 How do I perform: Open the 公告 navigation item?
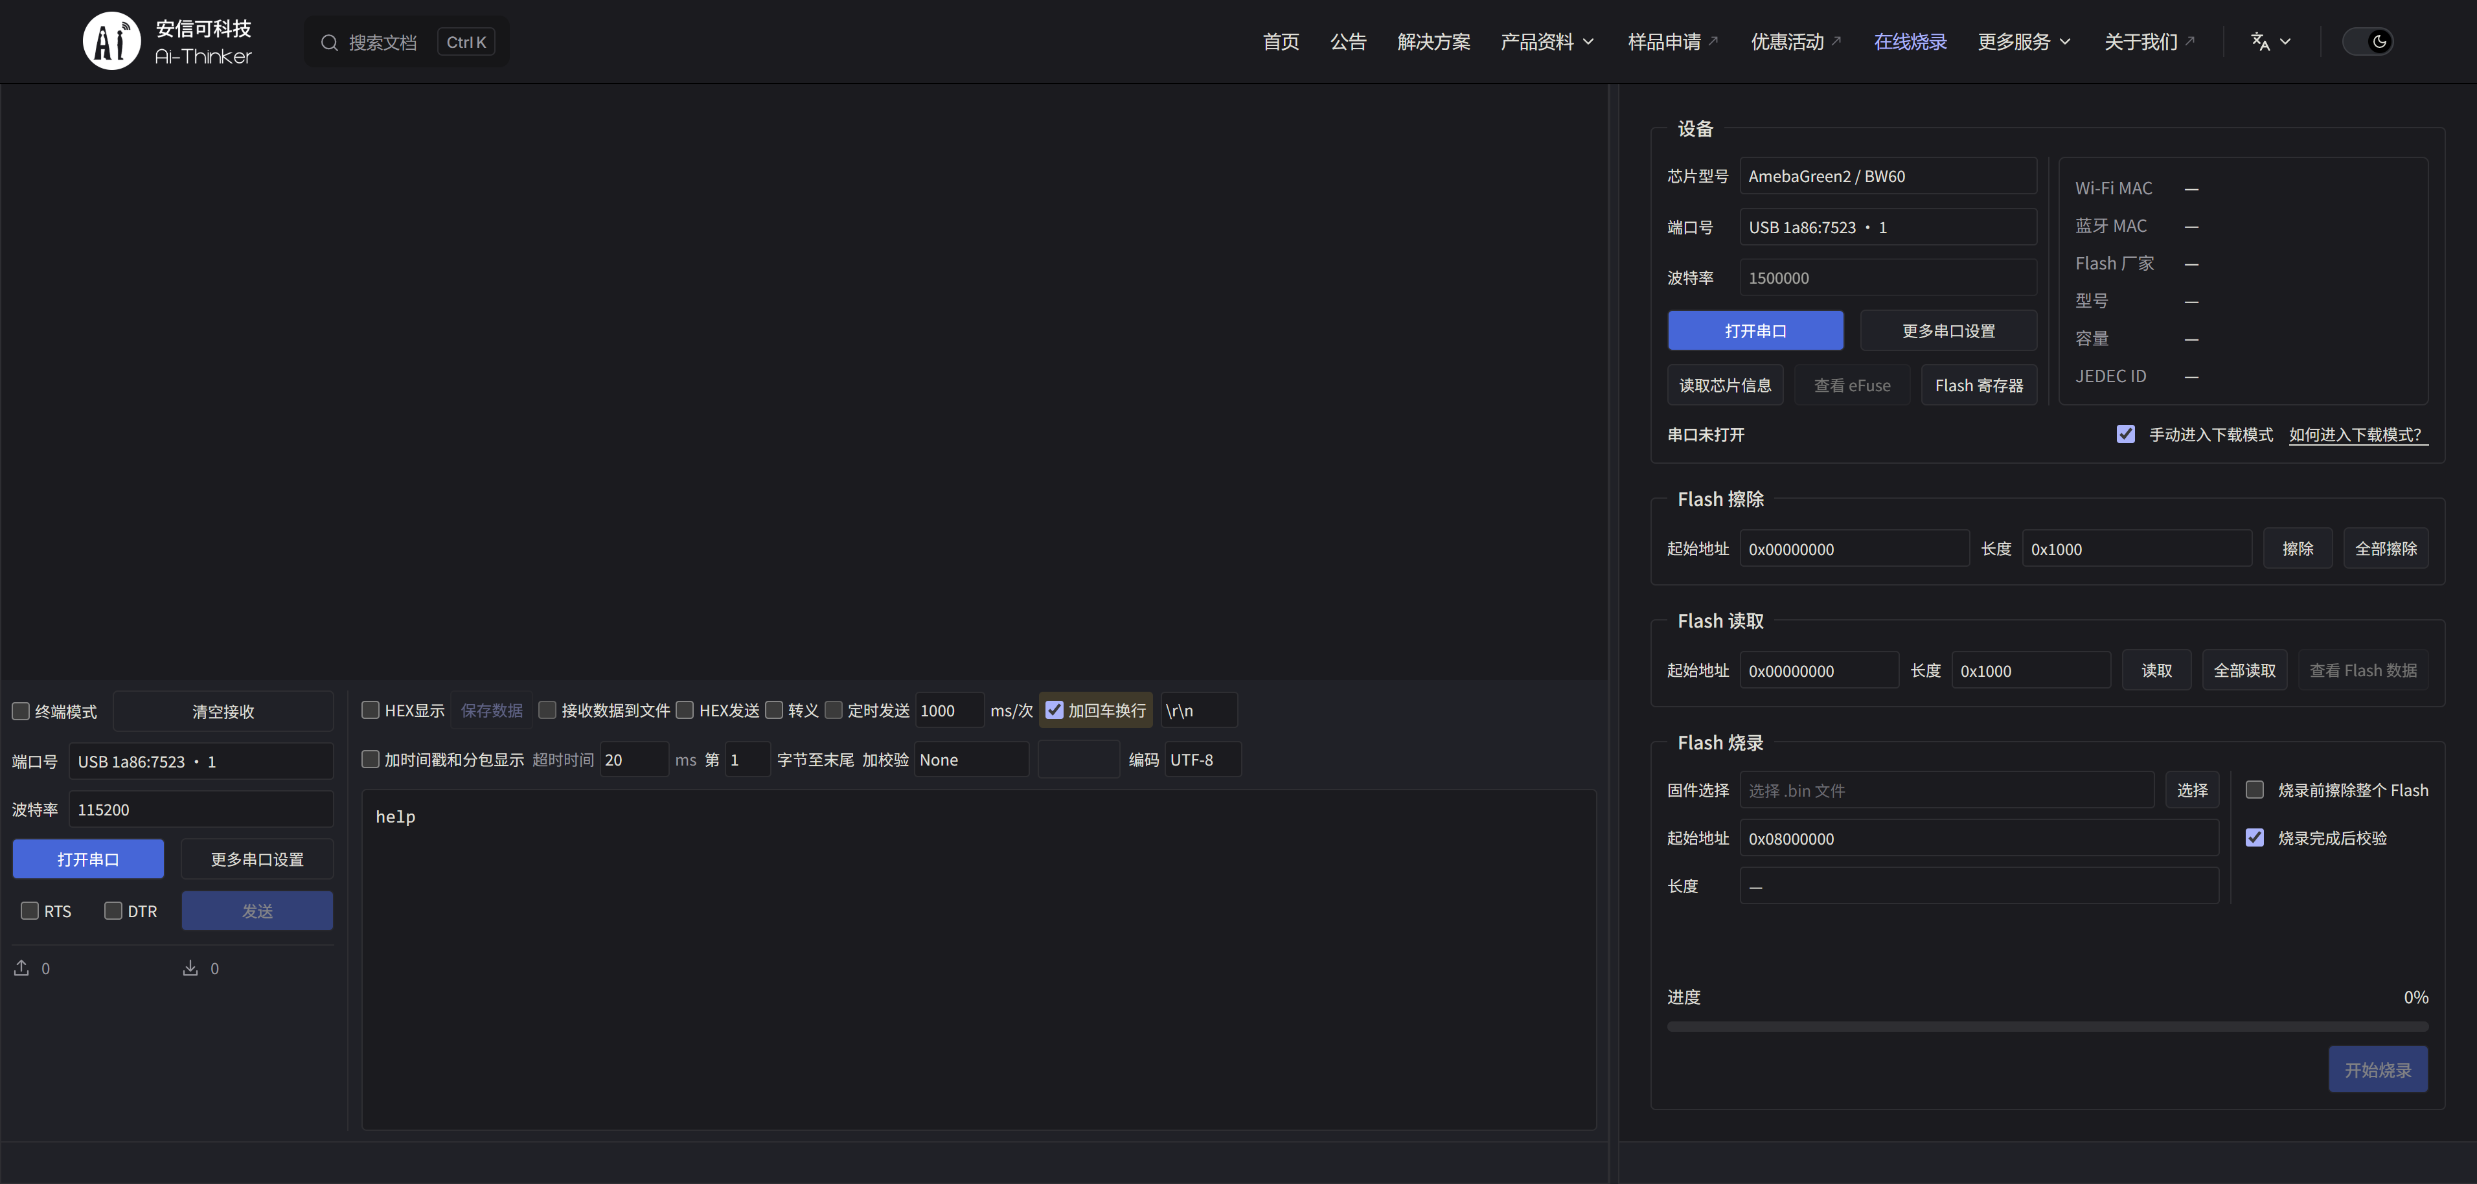pos(1348,41)
